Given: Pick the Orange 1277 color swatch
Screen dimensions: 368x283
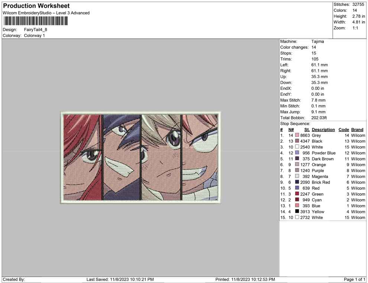Looking at the screenshot, I should click(x=297, y=165).
